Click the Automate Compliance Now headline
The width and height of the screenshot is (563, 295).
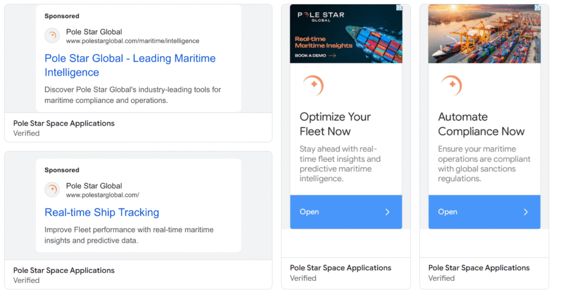point(481,124)
